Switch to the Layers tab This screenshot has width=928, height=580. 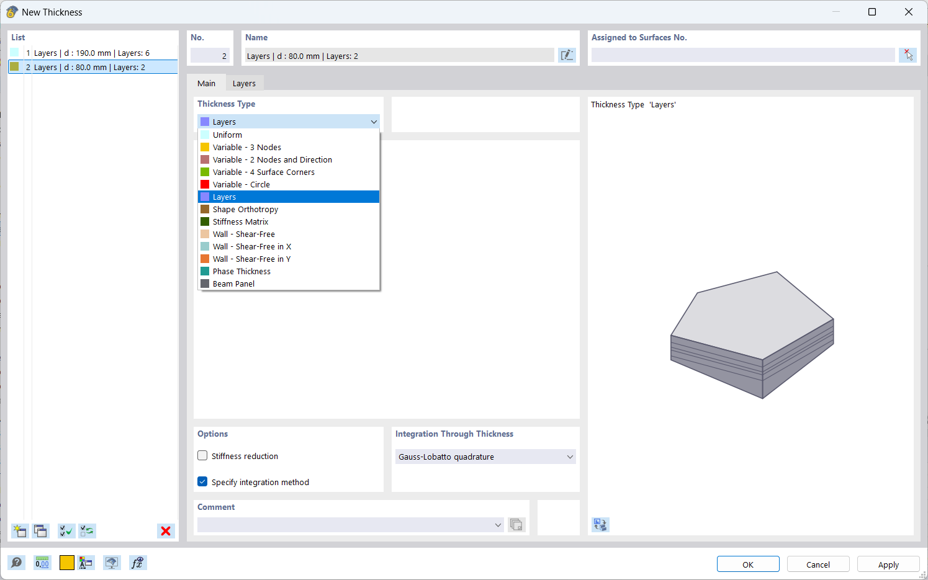[x=244, y=83]
